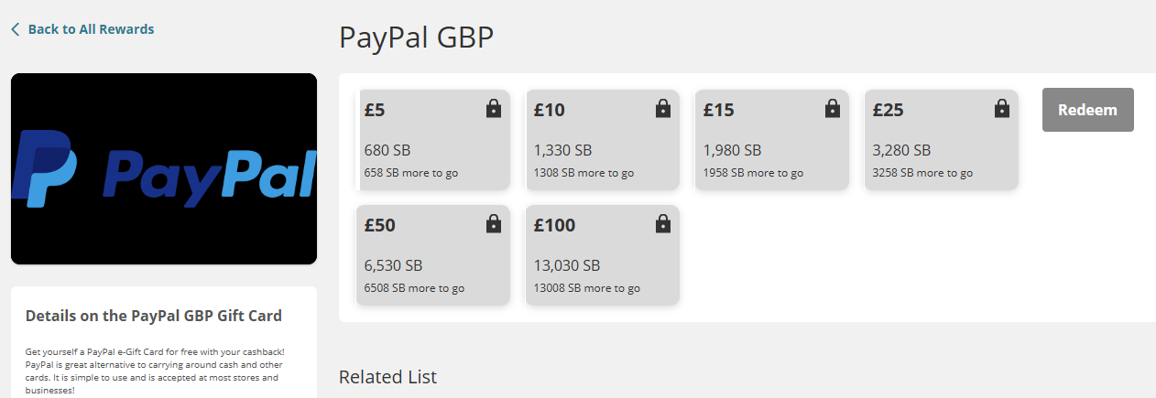Click the lock icon on £50 card

click(494, 224)
